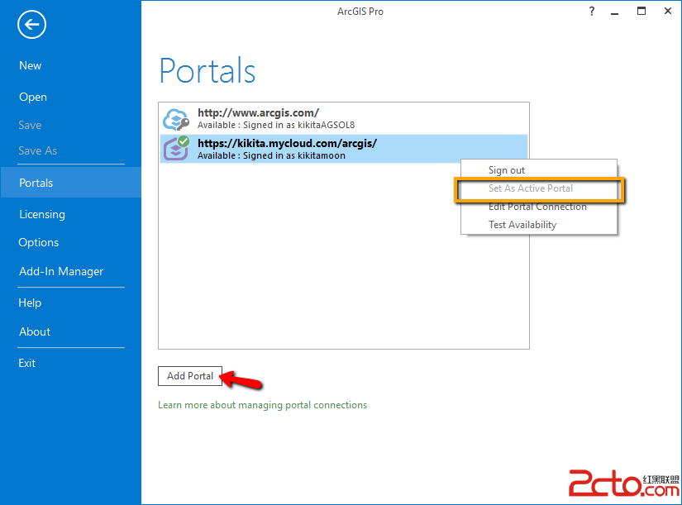Choose Edit Portal Connection

[539, 207]
